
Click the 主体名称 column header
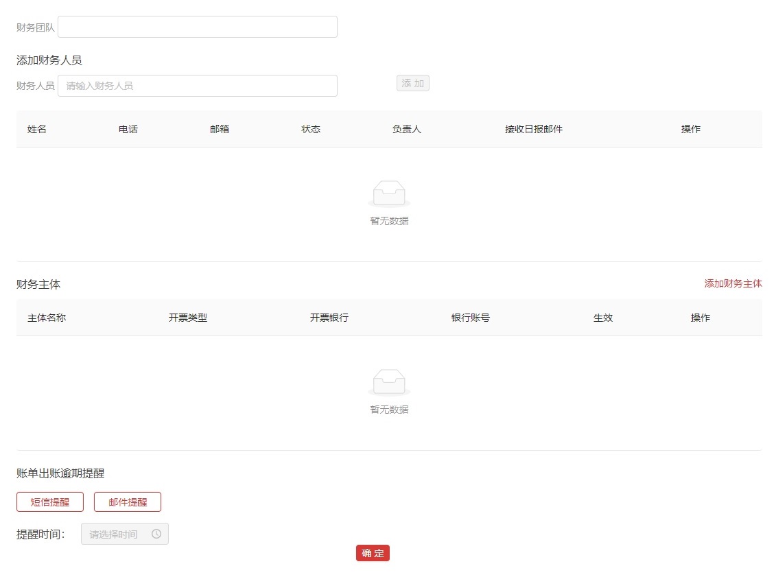pyautogui.click(x=47, y=318)
